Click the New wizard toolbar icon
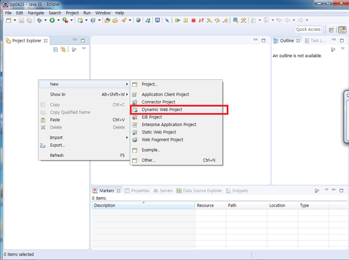The height and width of the screenshot is (260, 349). 8,20
